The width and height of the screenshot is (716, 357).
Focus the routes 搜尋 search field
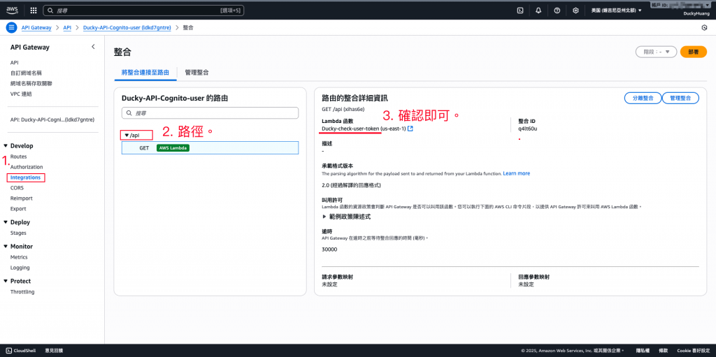click(210, 112)
